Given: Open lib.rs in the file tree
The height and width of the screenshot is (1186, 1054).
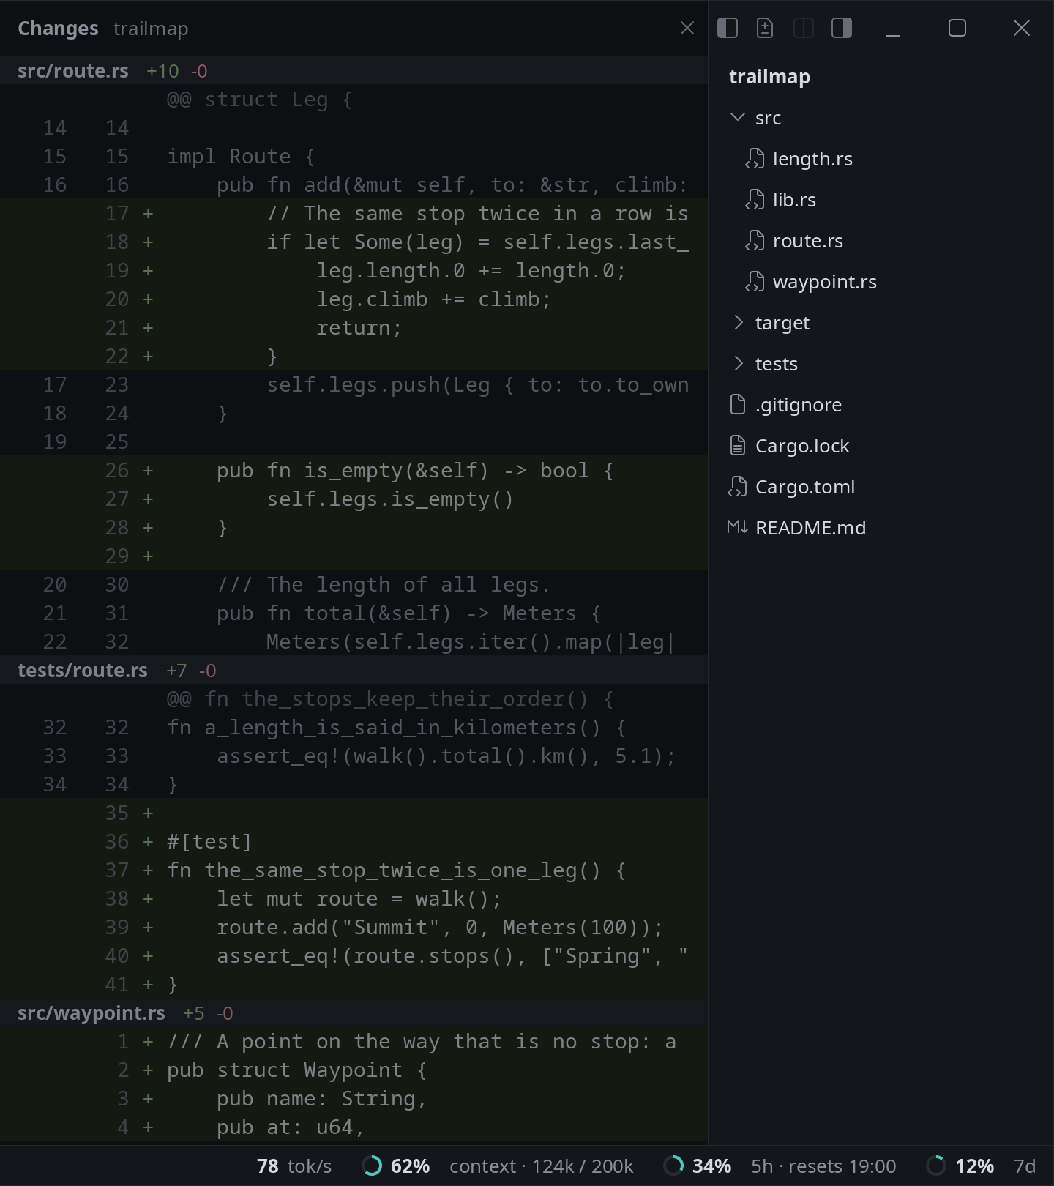Looking at the screenshot, I should (794, 199).
